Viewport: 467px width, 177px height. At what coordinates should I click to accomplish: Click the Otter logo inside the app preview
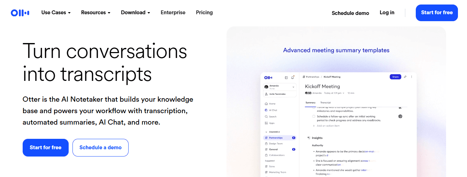tap(268, 77)
